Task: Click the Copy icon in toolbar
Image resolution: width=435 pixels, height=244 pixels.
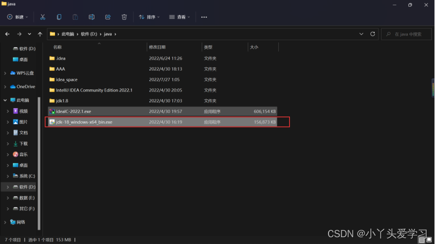Action: coord(59,17)
